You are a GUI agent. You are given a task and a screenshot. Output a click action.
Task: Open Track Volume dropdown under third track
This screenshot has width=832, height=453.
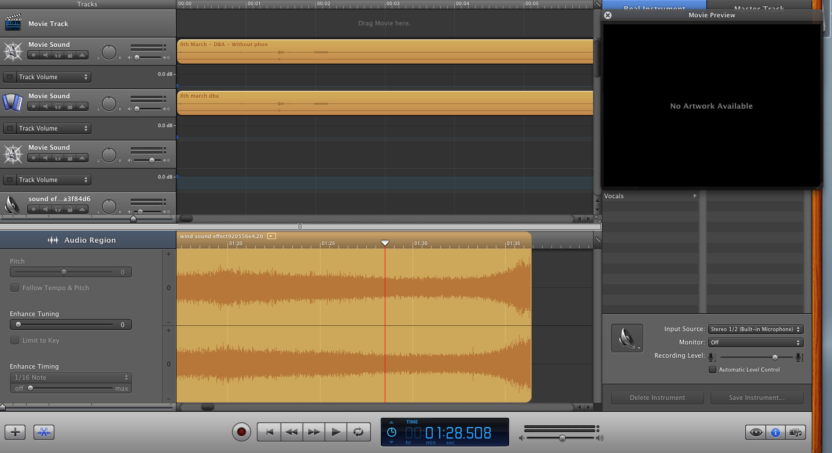click(x=53, y=180)
